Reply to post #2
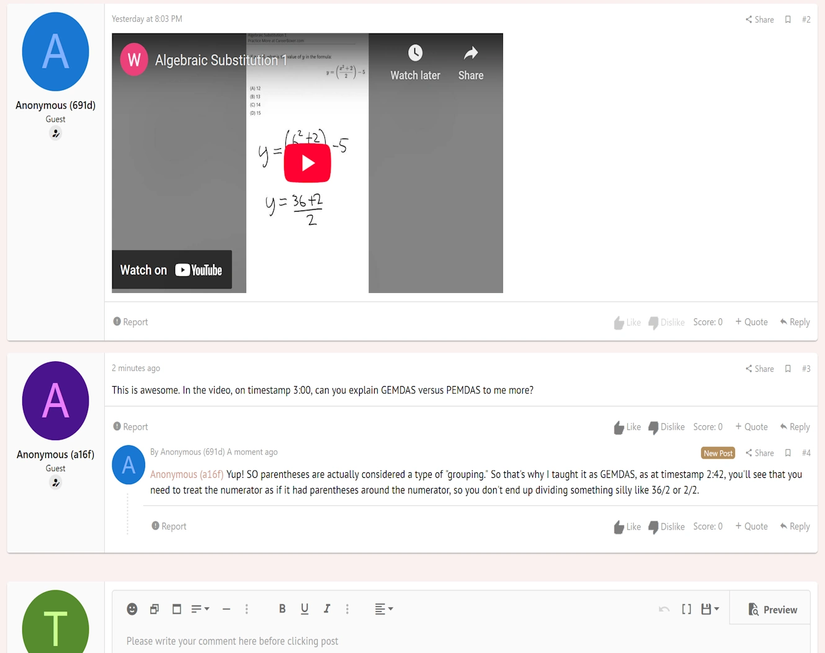The image size is (825, 653). point(795,322)
